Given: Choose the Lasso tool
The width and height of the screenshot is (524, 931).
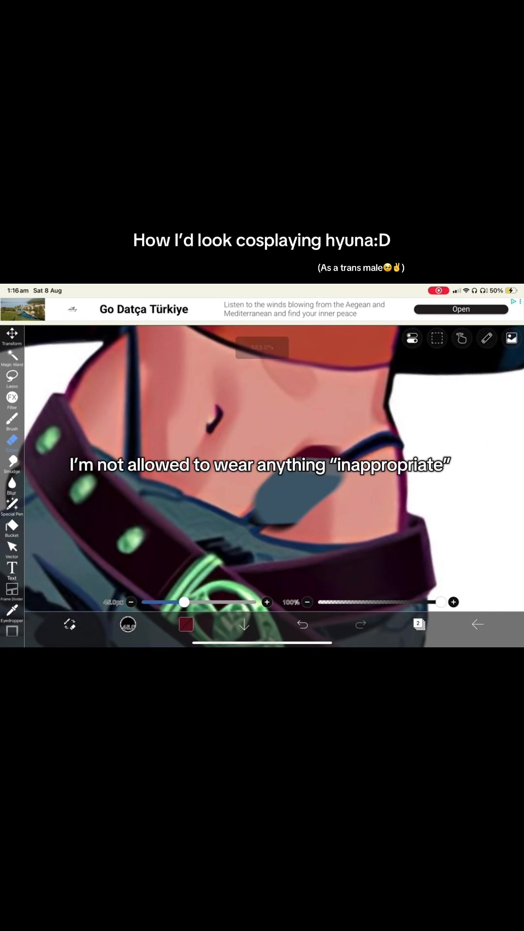Looking at the screenshot, I should coord(12,379).
